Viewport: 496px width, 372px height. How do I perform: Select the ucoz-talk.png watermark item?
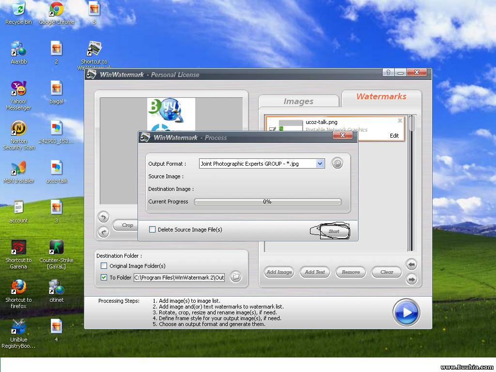click(335, 128)
